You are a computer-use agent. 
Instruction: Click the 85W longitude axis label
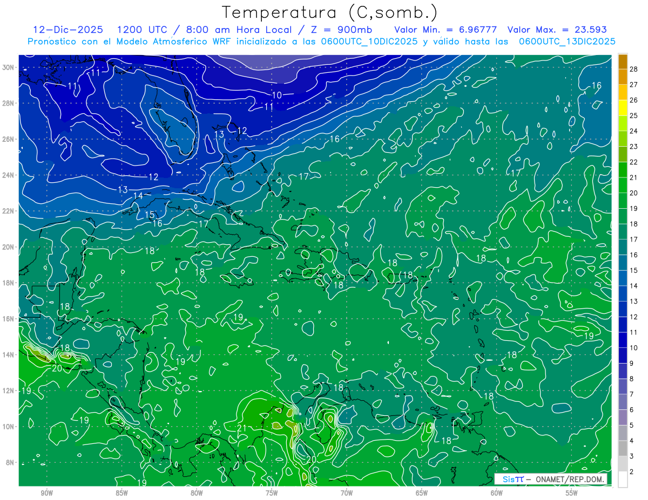[x=122, y=492]
